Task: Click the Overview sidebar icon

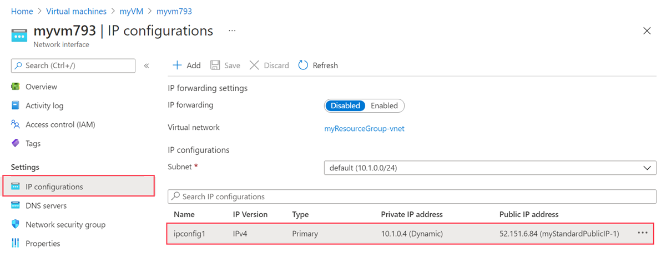Action: click(x=16, y=87)
